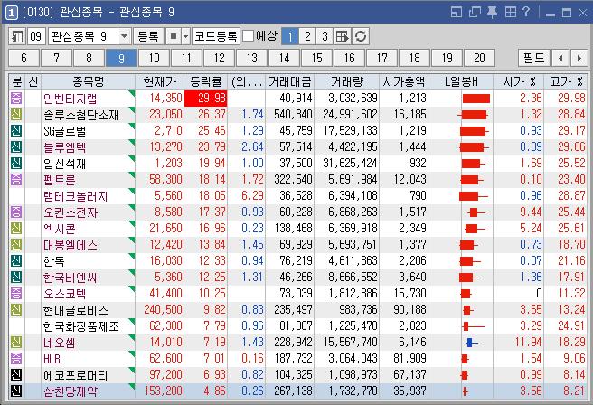593x405 pixels.
Task: Sort by the 현재가 column header
Action: (x=160, y=81)
